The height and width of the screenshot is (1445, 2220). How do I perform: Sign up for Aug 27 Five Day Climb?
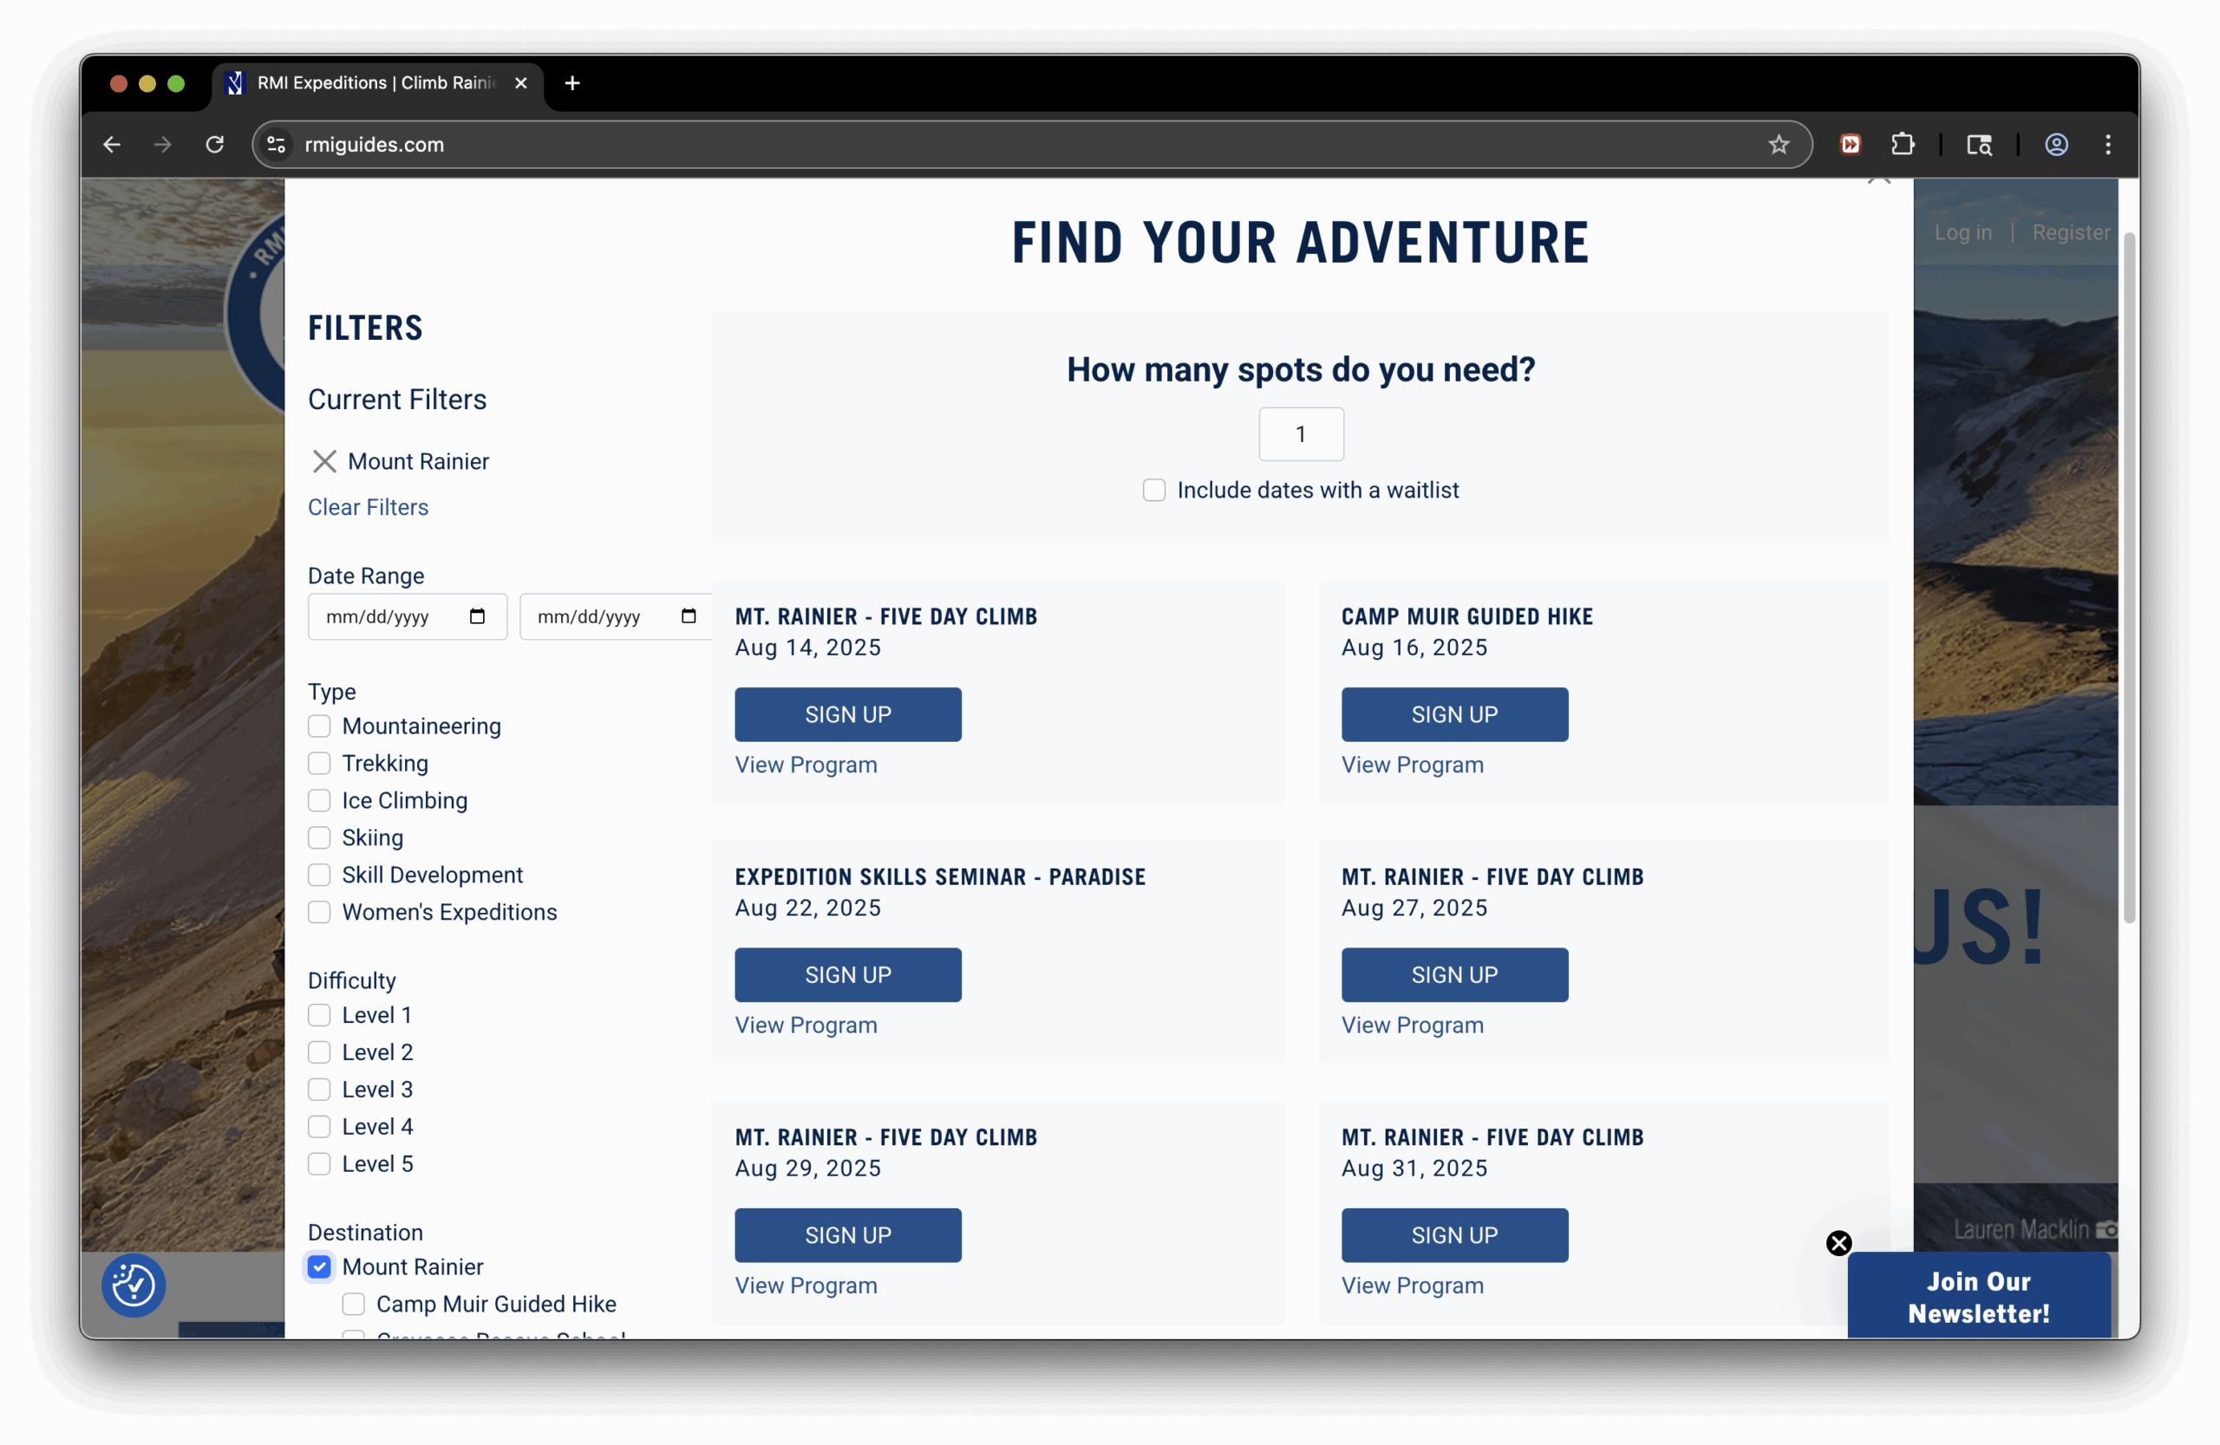pyautogui.click(x=1454, y=975)
